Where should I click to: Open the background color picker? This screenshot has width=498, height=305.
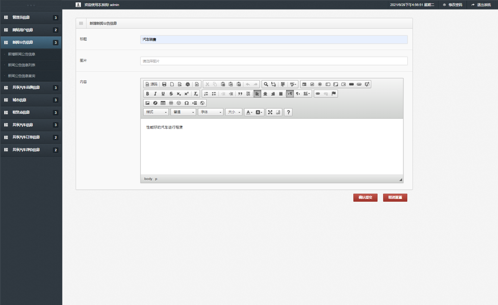pyautogui.click(x=259, y=112)
